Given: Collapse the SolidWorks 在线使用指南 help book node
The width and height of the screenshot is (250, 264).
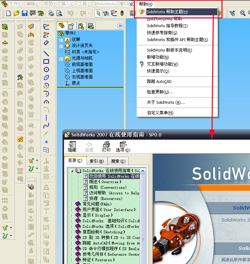Looking at the screenshot, I should pyautogui.click(x=72, y=171).
